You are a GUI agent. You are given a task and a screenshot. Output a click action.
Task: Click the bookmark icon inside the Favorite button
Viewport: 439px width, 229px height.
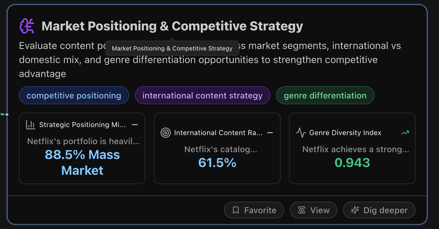coord(236,210)
